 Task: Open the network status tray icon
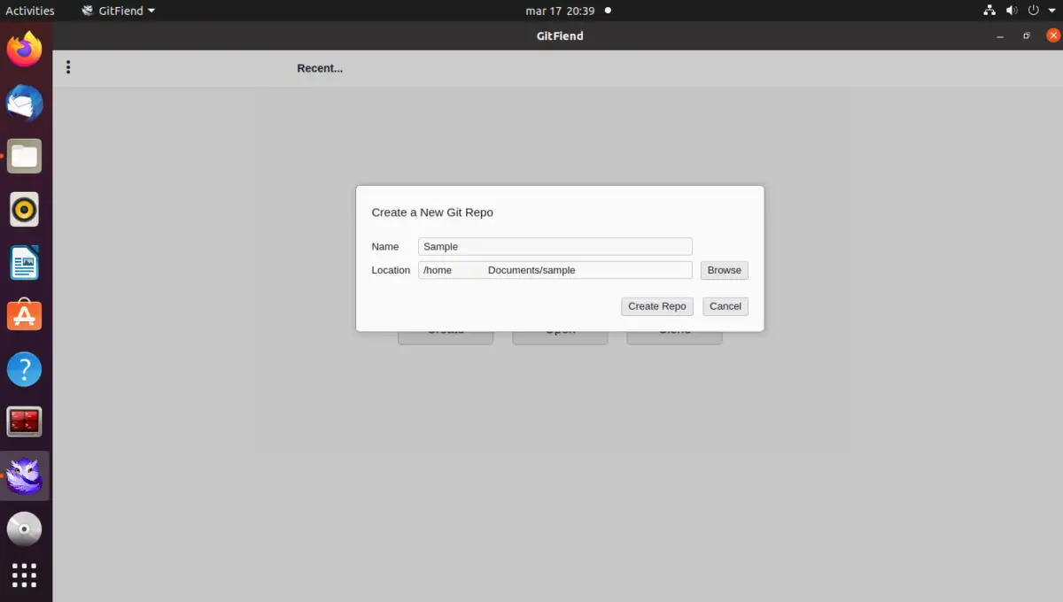(990, 11)
